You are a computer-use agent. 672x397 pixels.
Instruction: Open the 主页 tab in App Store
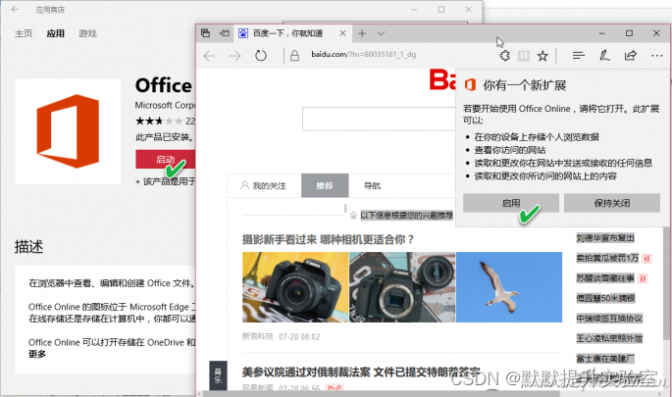24,33
